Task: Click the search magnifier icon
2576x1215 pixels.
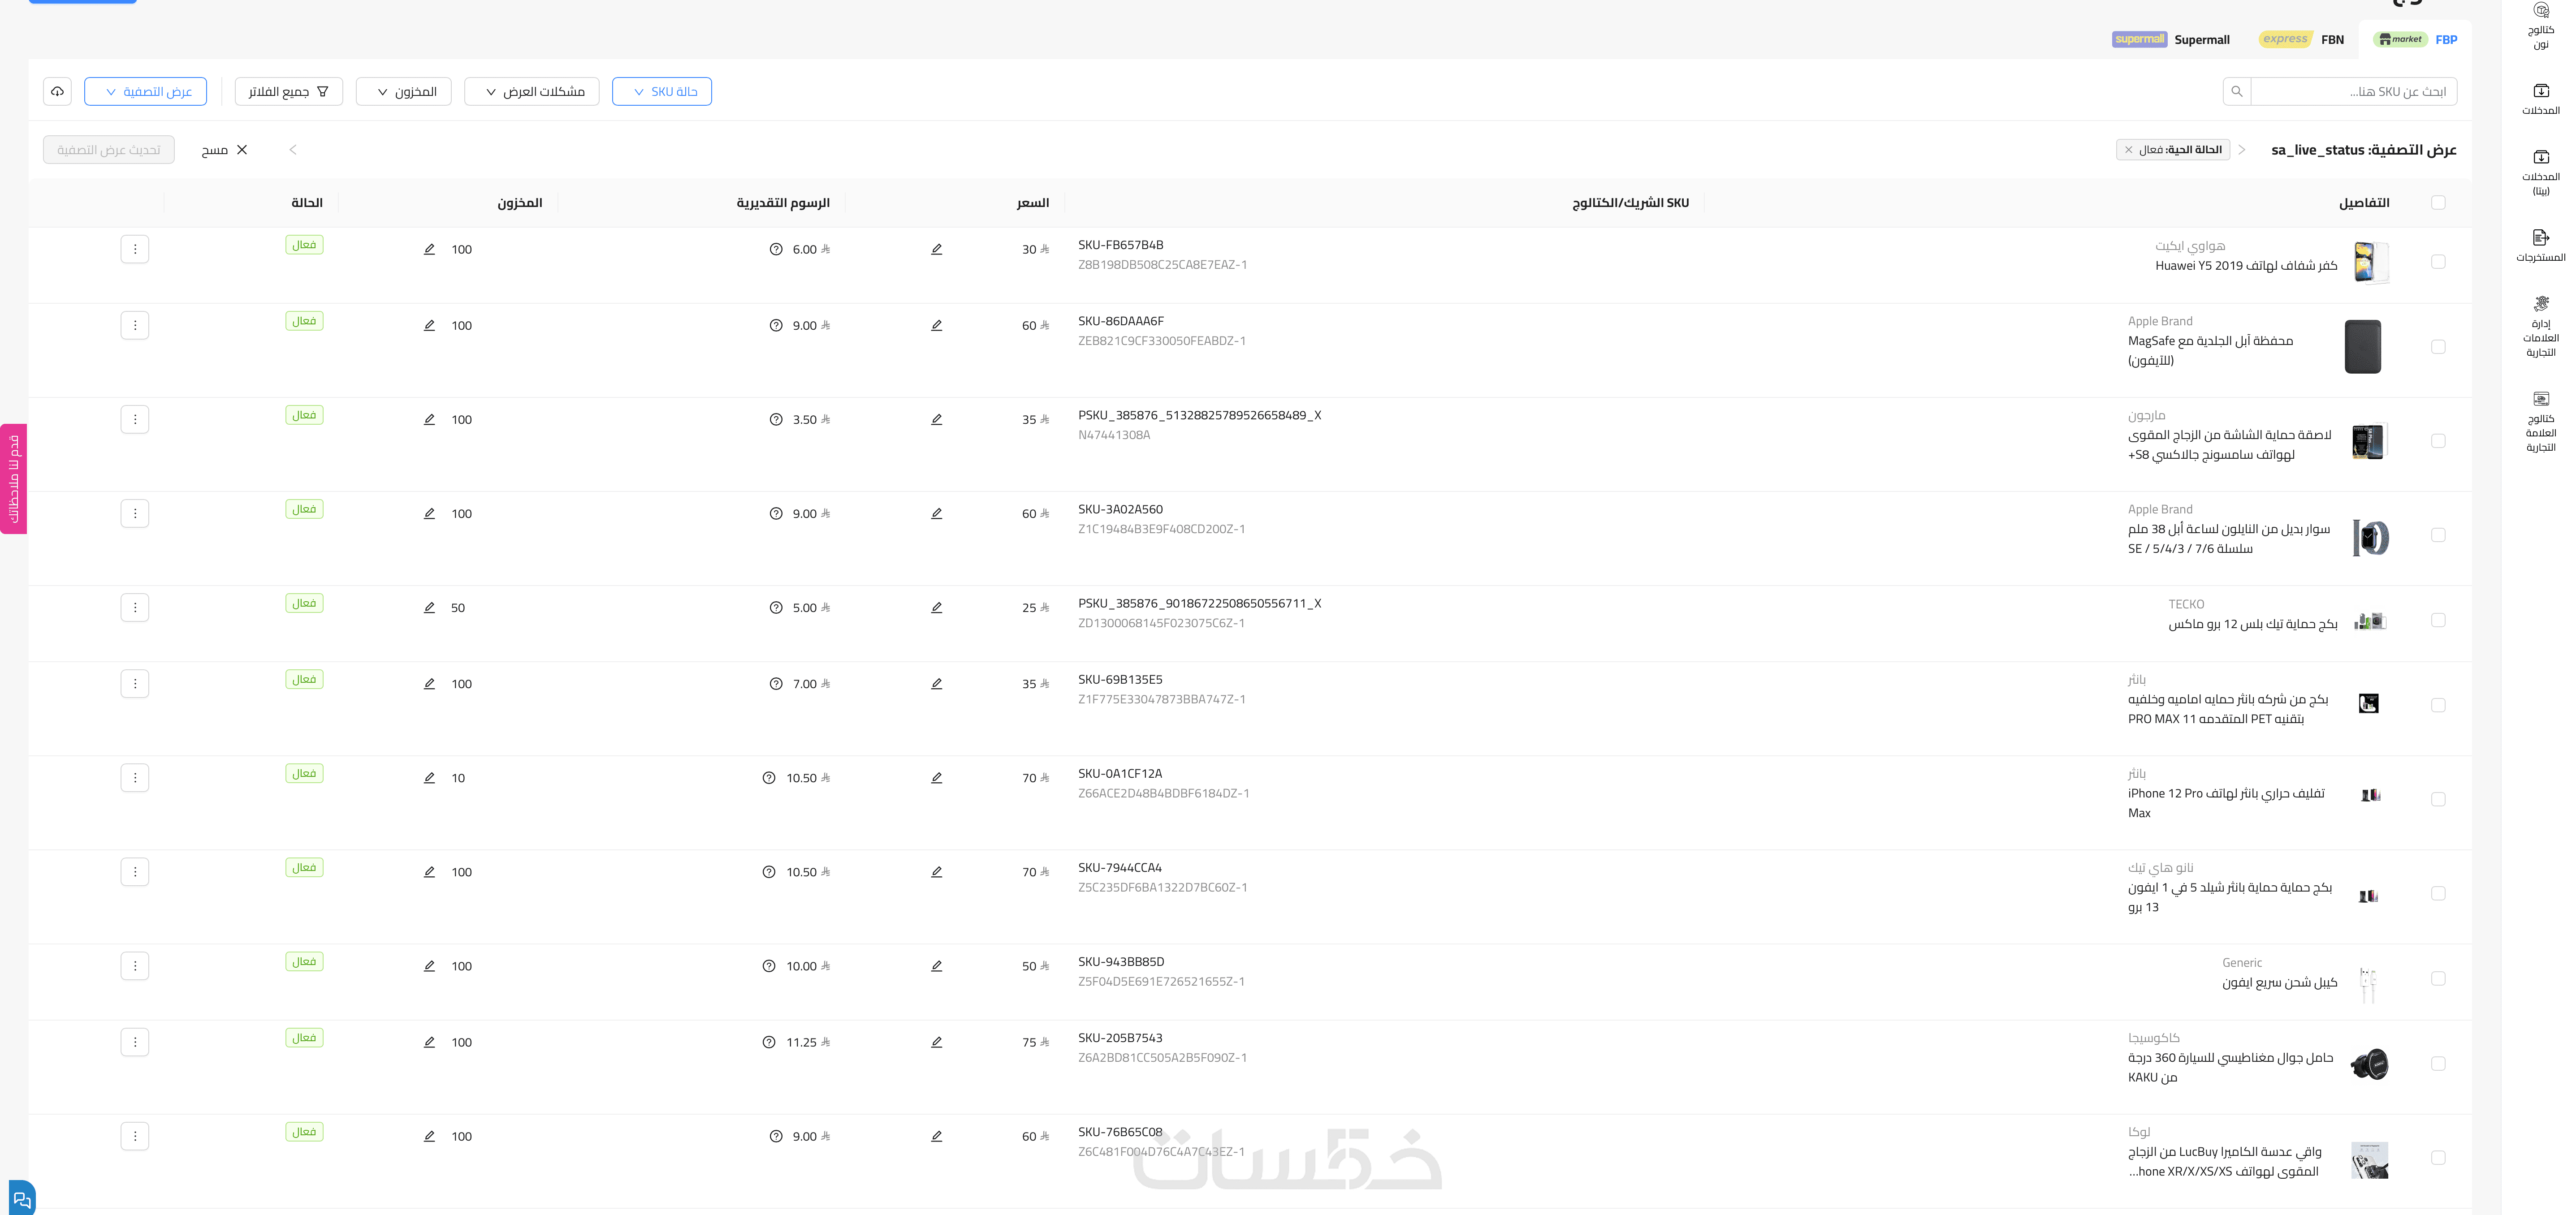Action: tap(2237, 91)
